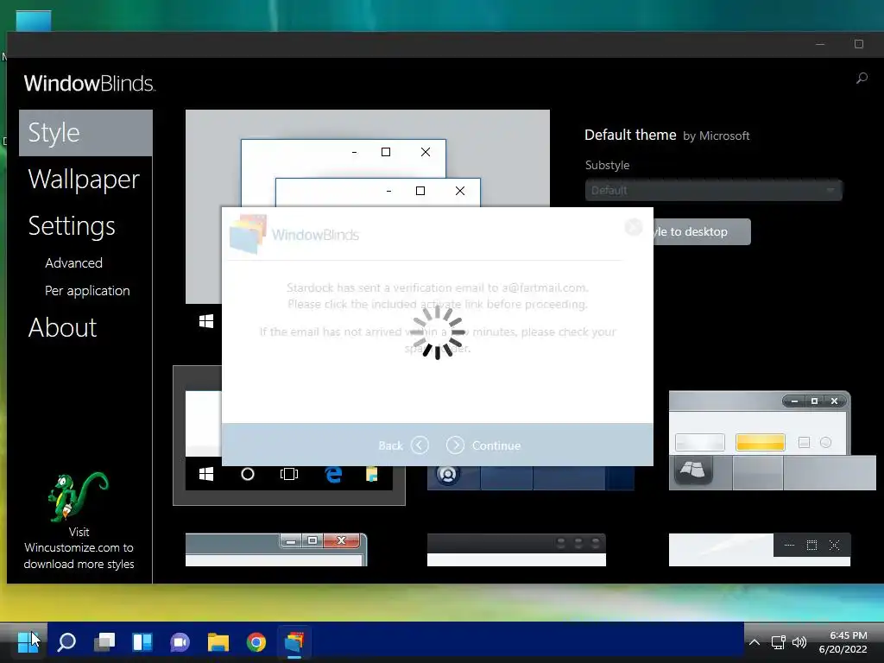Maximize the WindowBlinds window
Viewport: 884px width, 663px height.
pyautogui.click(x=859, y=44)
